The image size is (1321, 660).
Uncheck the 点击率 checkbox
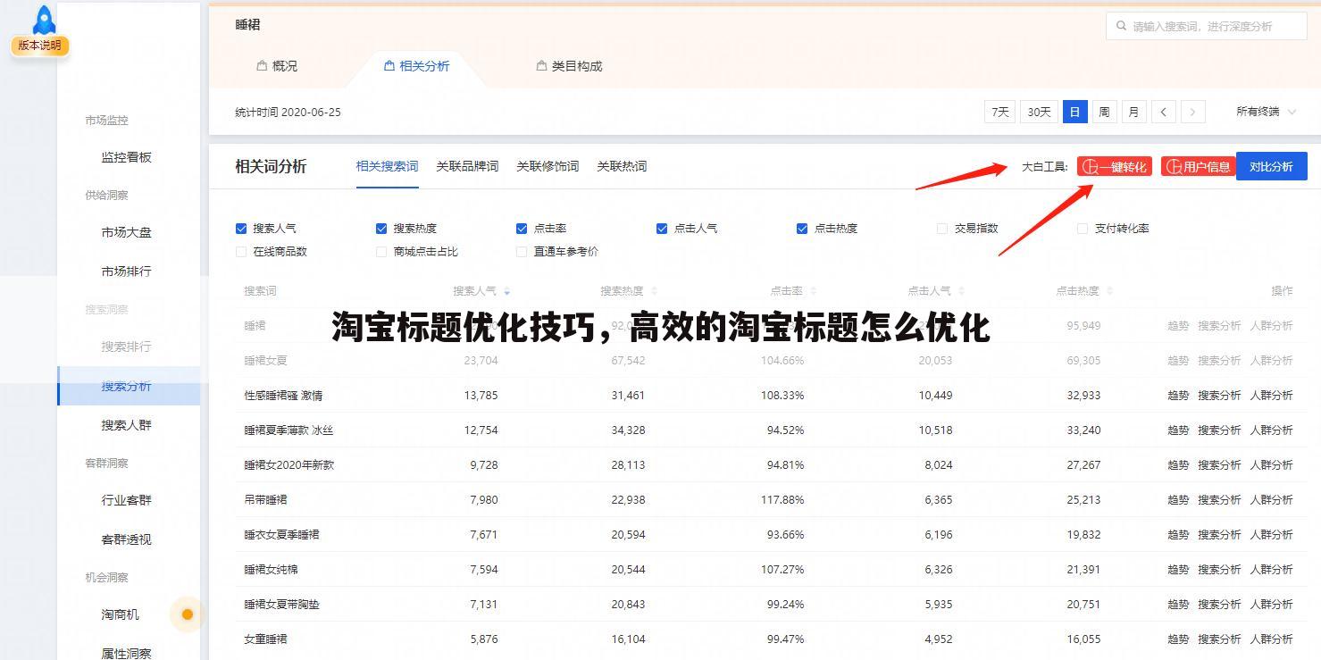click(x=522, y=229)
